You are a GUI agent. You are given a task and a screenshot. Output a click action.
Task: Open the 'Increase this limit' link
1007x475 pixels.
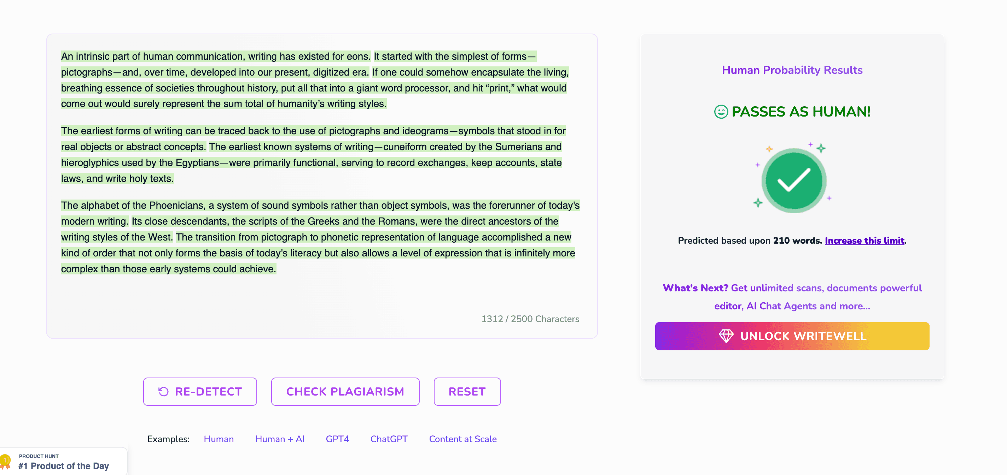[864, 241]
